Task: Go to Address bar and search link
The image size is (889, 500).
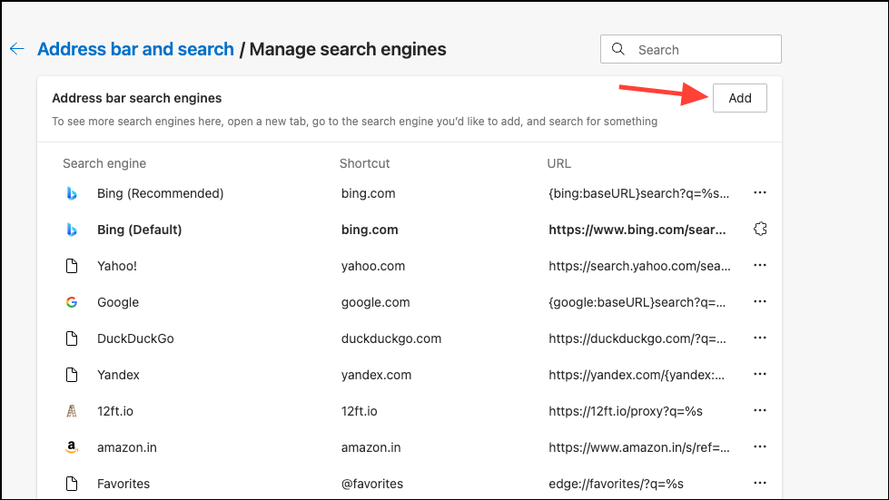Action: coord(135,49)
